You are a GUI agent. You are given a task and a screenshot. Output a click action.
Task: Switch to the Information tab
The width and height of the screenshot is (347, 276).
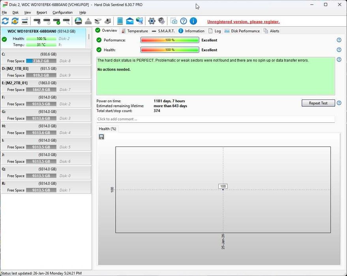[x=191, y=31]
